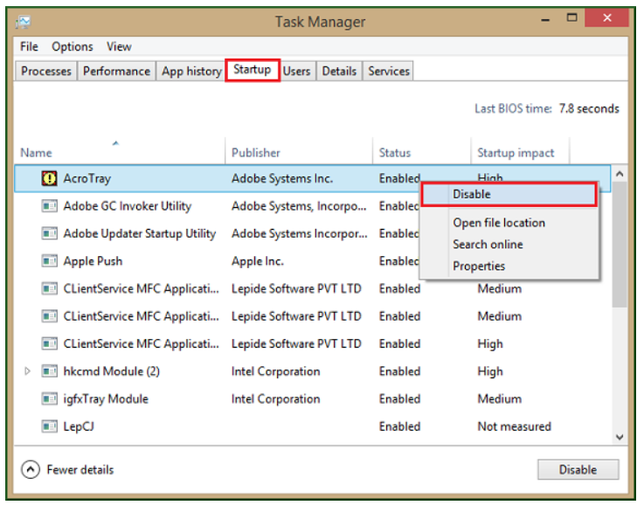Image resolution: width=637 pixels, height=505 pixels.
Task: Minimize the Task Manager window
Action: click(x=545, y=19)
